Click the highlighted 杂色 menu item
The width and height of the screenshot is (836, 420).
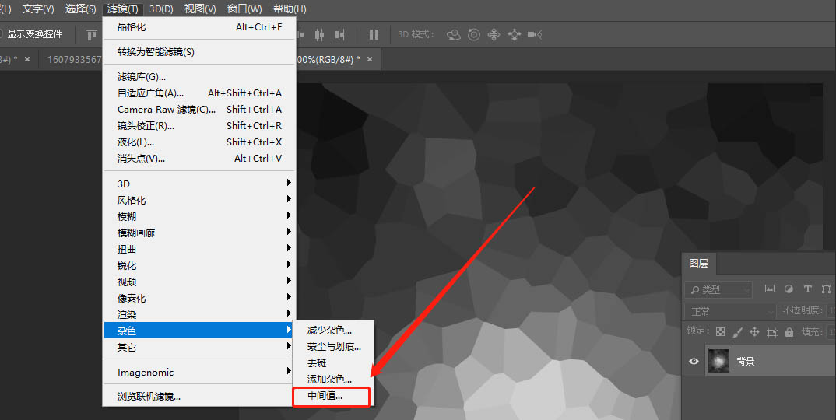pyautogui.click(x=198, y=331)
